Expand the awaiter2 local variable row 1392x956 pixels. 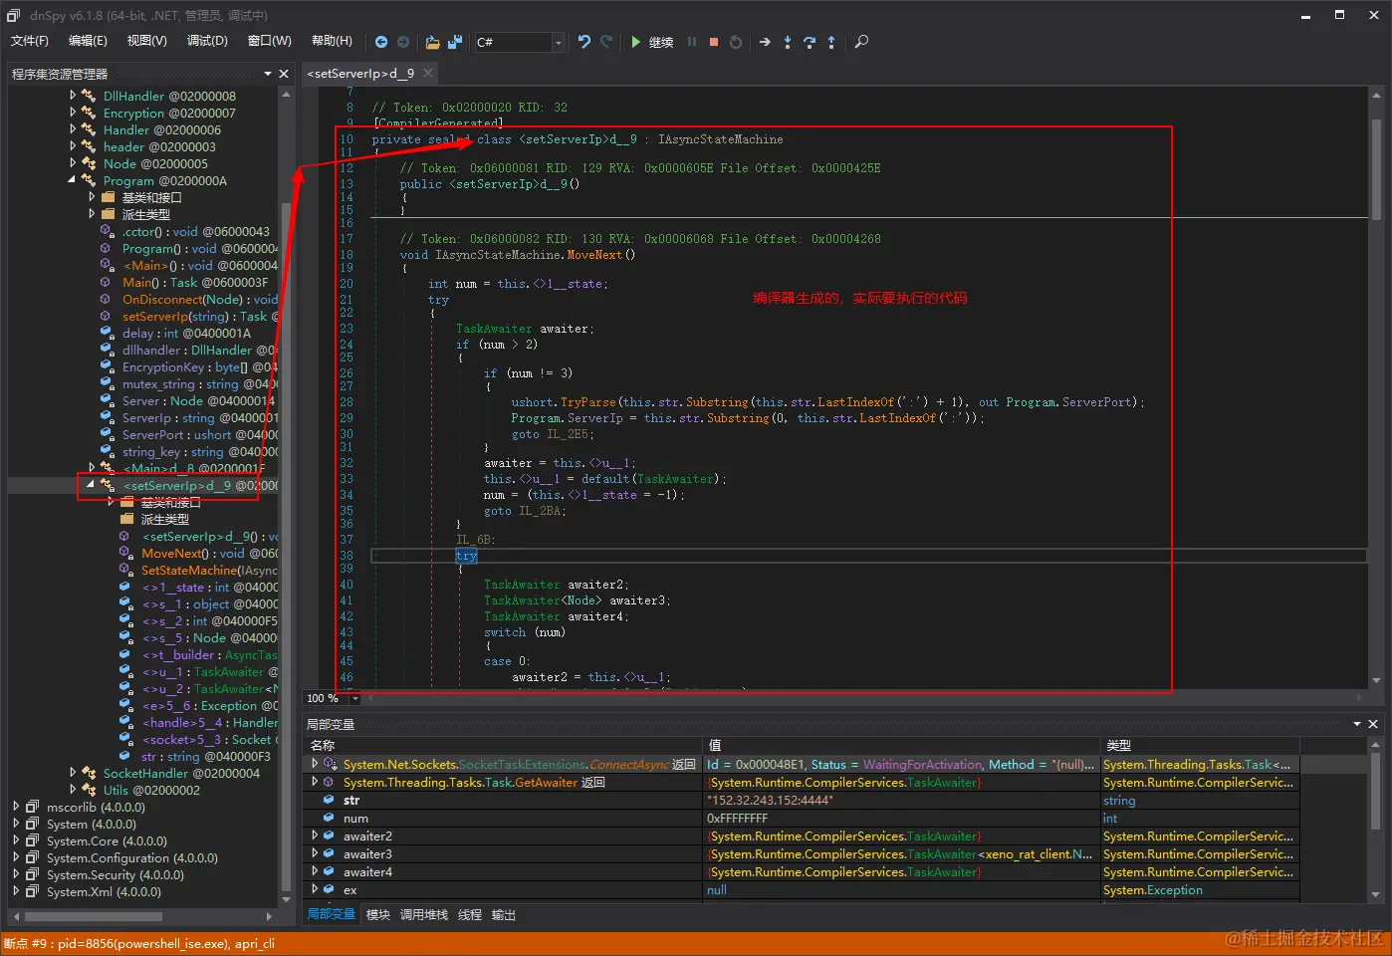tap(315, 836)
